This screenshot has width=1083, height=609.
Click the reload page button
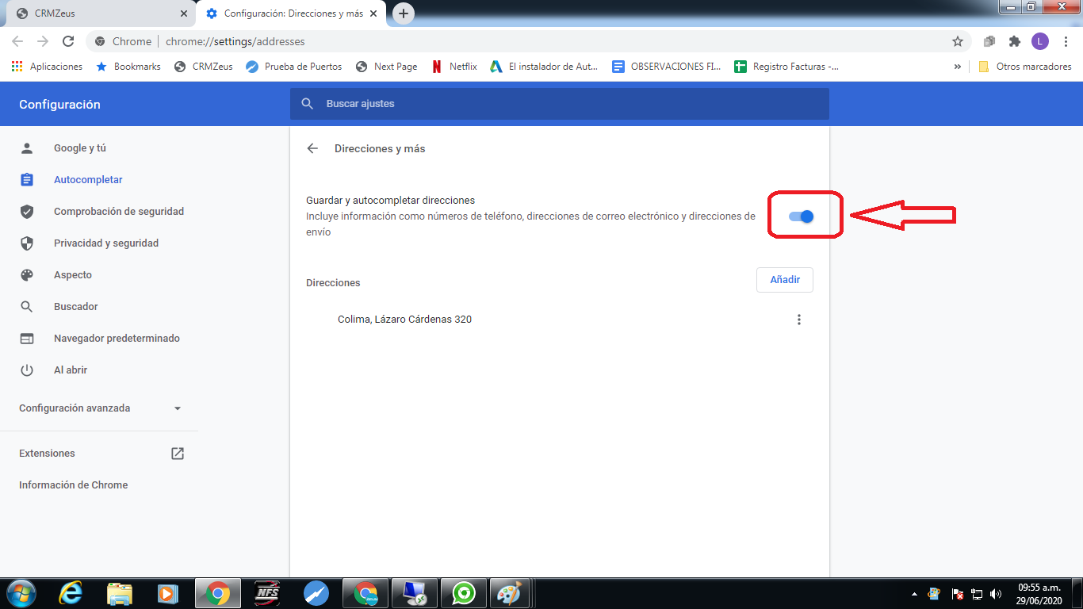68,41
